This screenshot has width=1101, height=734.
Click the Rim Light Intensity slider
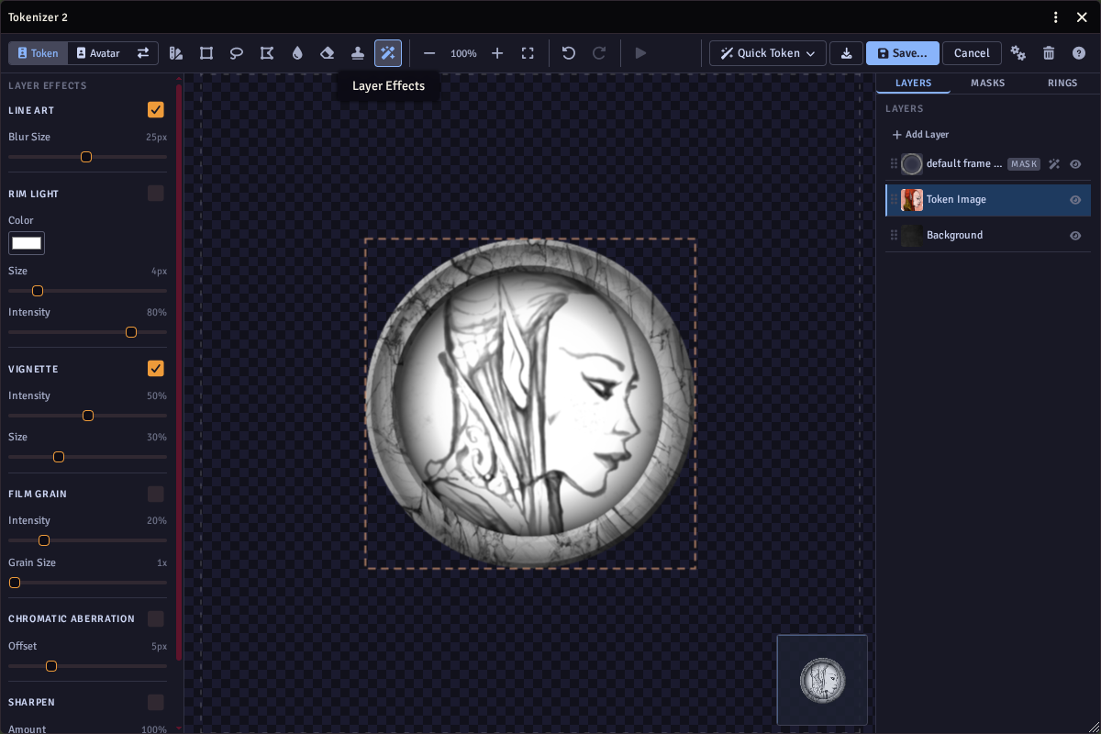[x=88, y=332]
